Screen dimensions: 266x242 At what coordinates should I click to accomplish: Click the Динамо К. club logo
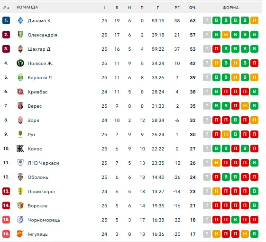(20, 20)
